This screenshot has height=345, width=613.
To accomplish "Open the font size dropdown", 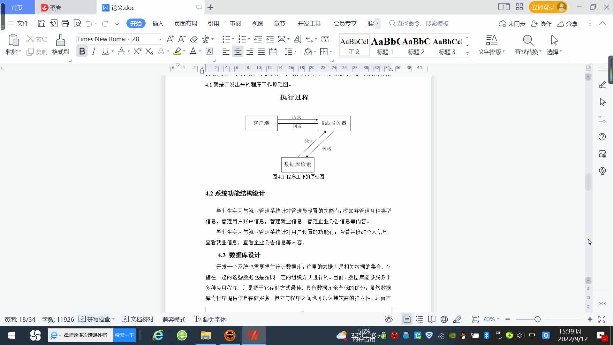I will tap(160, 39).
